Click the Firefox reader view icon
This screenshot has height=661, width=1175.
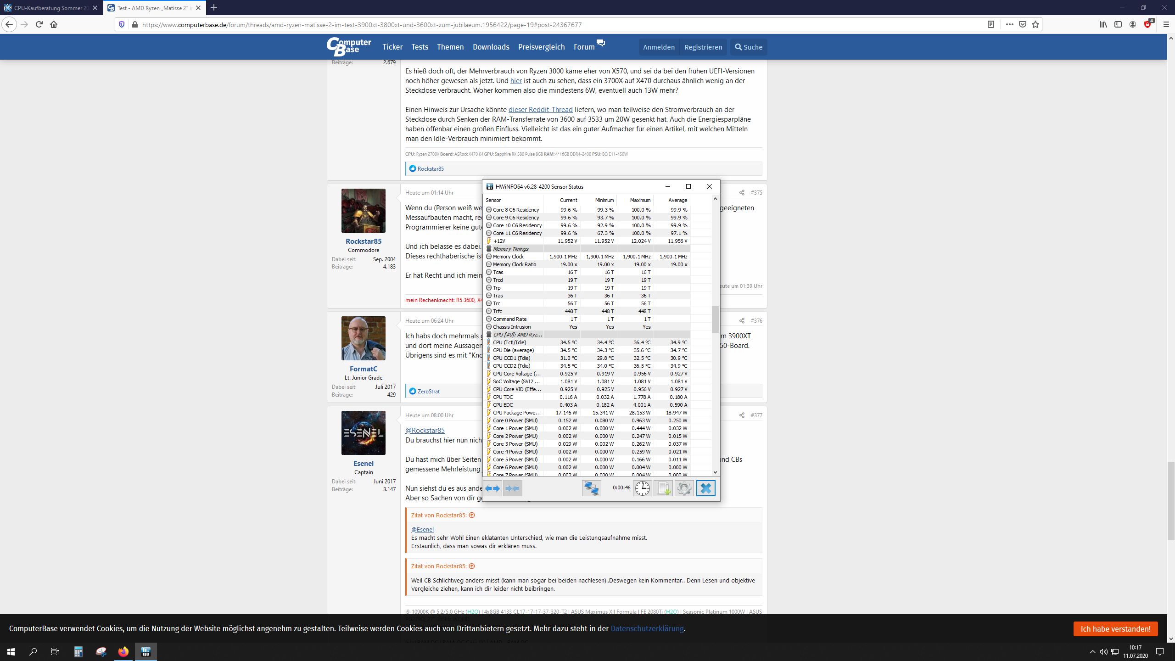pyautogui.click(x=991, y=25)
